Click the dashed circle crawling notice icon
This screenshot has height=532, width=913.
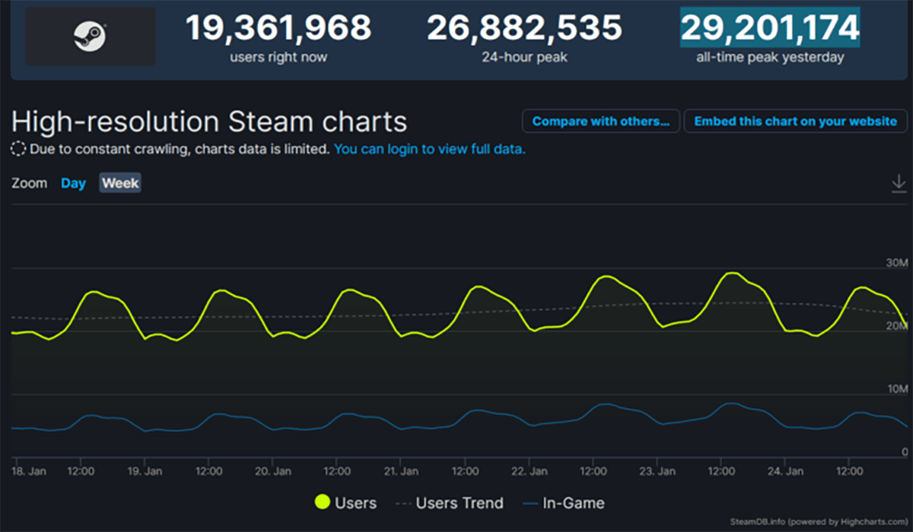click(x=19, y=149)
